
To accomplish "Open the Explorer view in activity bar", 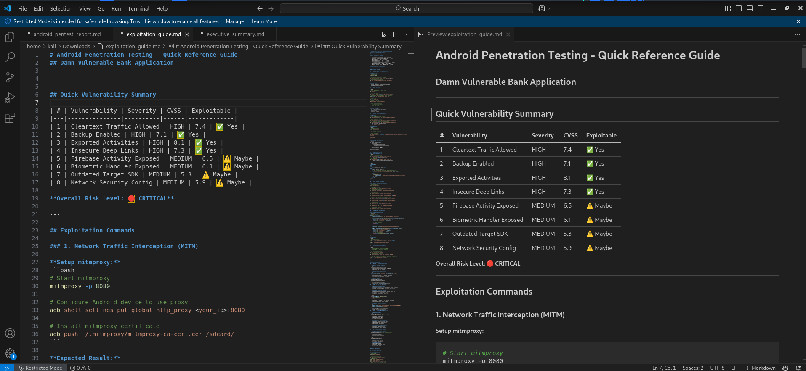I will 10,37.
